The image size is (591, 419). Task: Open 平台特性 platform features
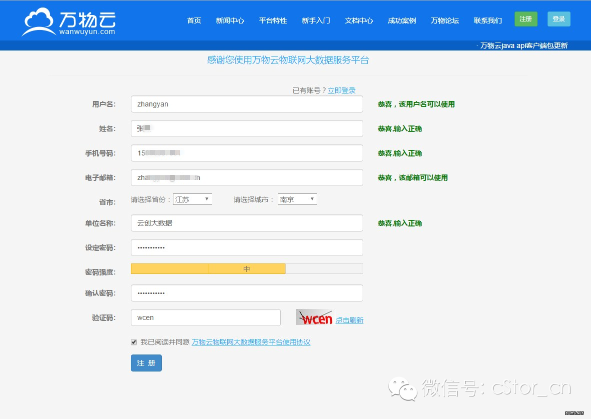273,20
